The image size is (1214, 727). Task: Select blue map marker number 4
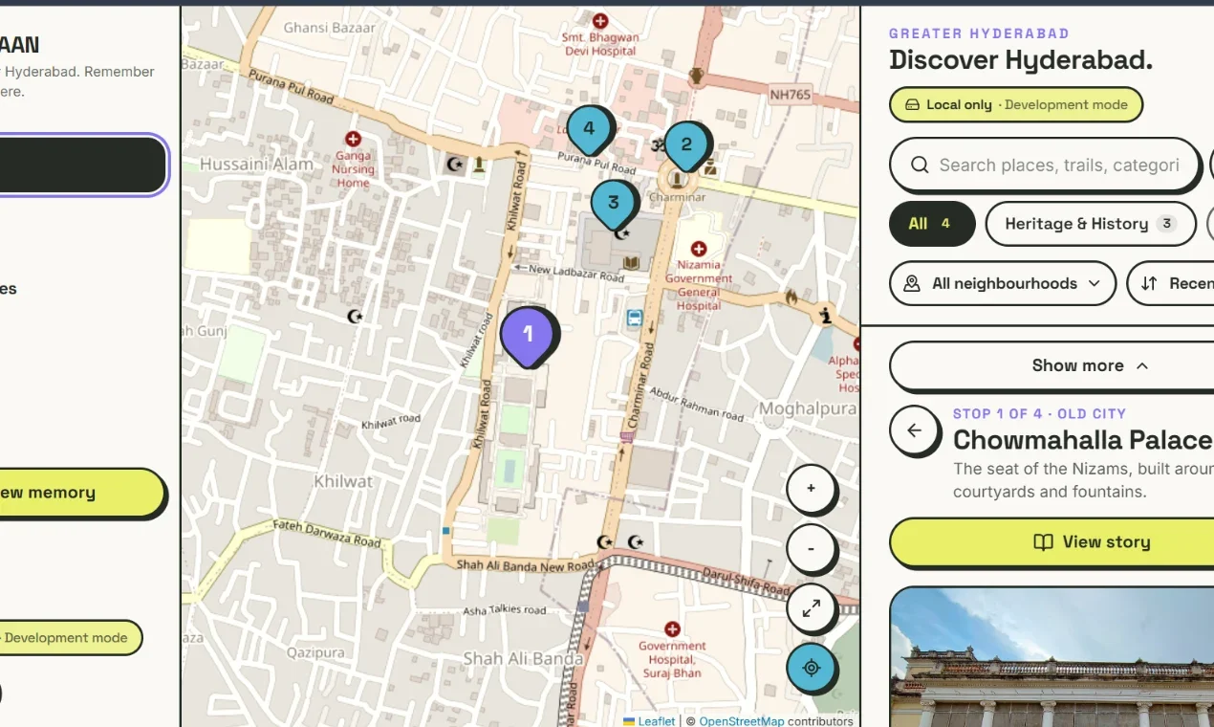[589, 130]
